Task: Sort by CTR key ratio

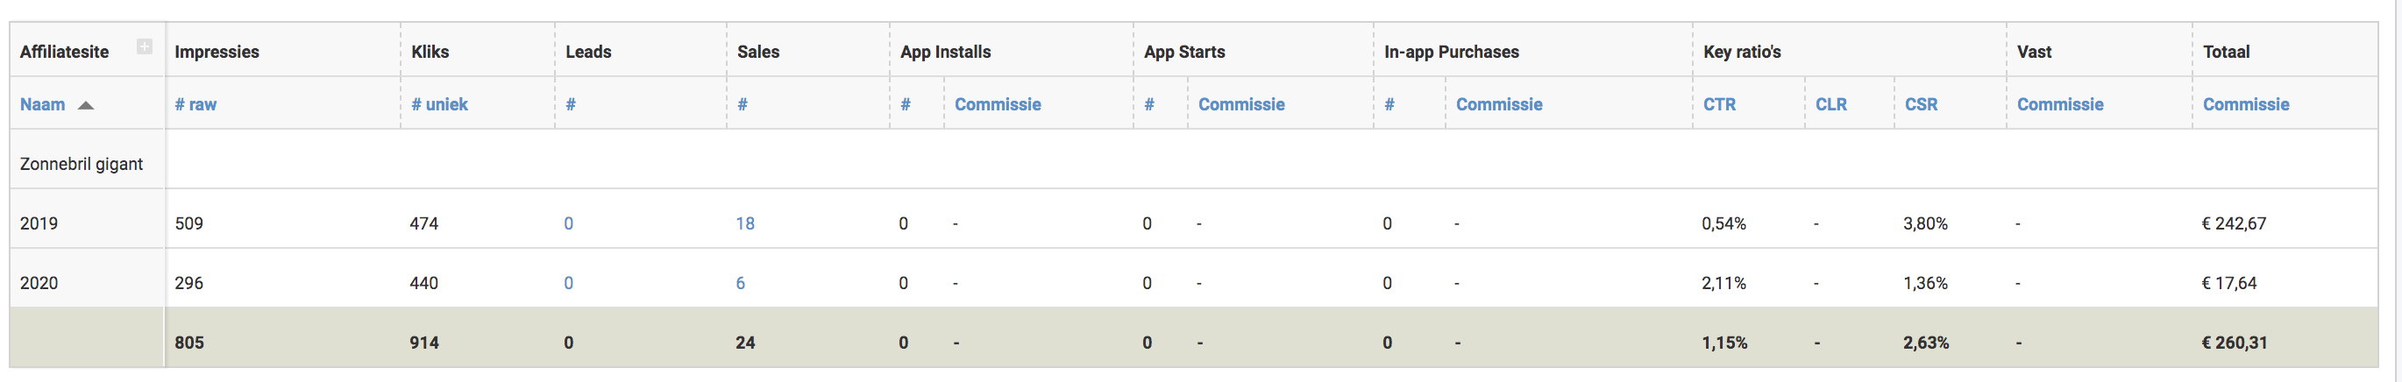Action: (1719, 104)
